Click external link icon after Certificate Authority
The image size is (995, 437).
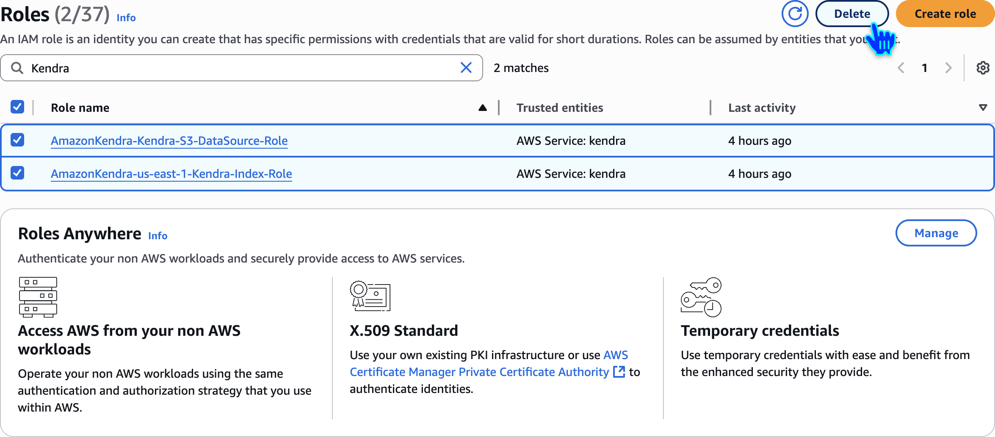click(x=619, y=372)
